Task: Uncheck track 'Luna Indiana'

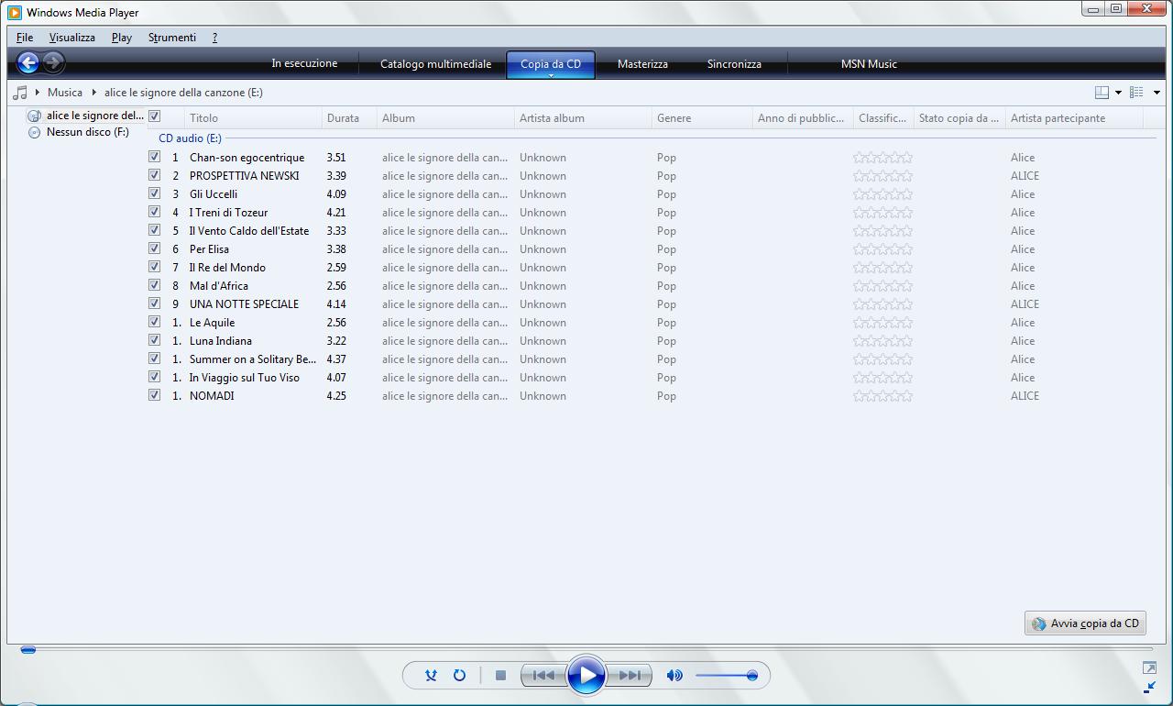Action: 154,340
